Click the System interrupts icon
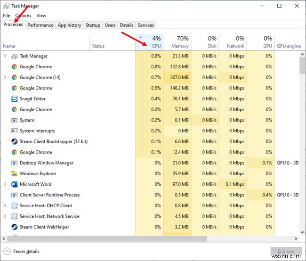Viewport: 306px width, 261px height. (x=14, y=131)
